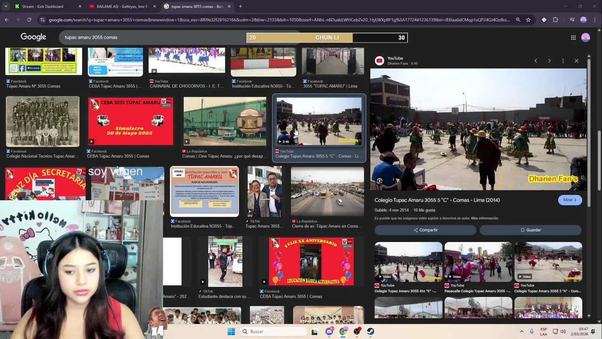Image resolution: width=602 pixels, height=339 pixels.
Task: Open a new browser tab
Action: pyautogui.click(x=240, y=7)
